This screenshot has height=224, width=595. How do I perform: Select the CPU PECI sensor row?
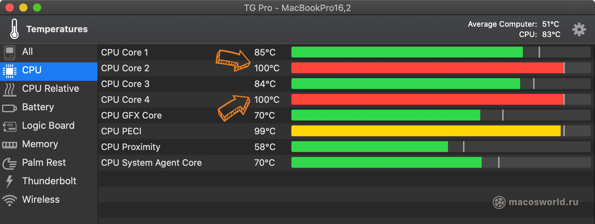click(x=346, y=131)
